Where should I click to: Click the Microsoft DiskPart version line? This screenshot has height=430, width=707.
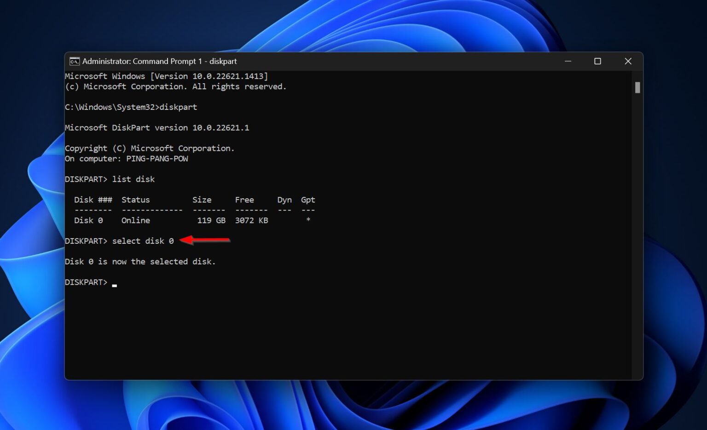tap(157, 127)
